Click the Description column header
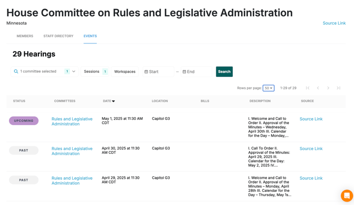 pos(260,101)
